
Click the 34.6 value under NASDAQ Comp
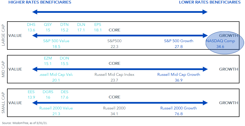(x=220, y=46)
